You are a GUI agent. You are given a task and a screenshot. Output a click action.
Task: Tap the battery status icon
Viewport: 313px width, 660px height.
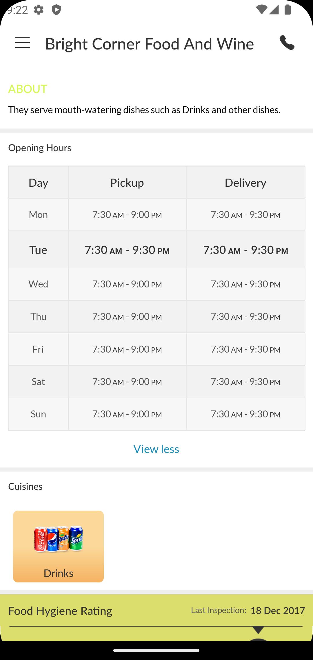(x=287, y=10)
